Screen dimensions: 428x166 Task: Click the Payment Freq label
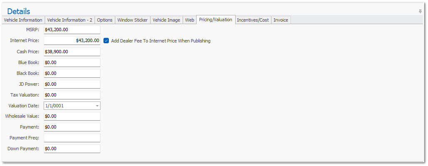point(25,138)
